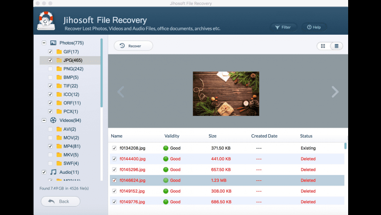The width and height of the screenshot is (381, 215).
Task: Select the ICO(12) folder label
Action: pos(71,94)
